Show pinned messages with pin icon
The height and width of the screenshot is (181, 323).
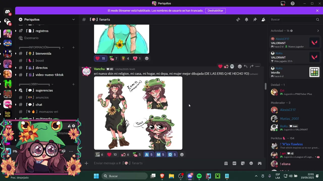pos(255,20)
